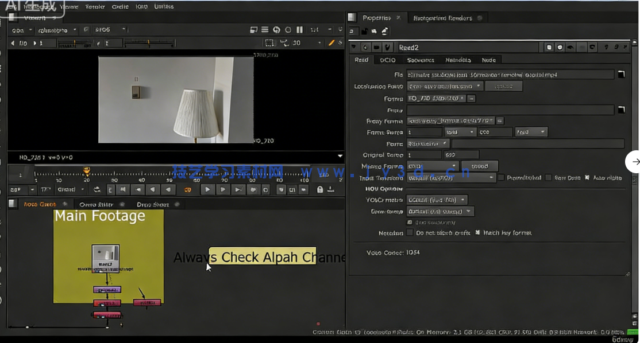Uncheck the Auto alpha checkbox
Viewport: 640px width, 343px height.
pyautogui.click(x=587, y=178)
